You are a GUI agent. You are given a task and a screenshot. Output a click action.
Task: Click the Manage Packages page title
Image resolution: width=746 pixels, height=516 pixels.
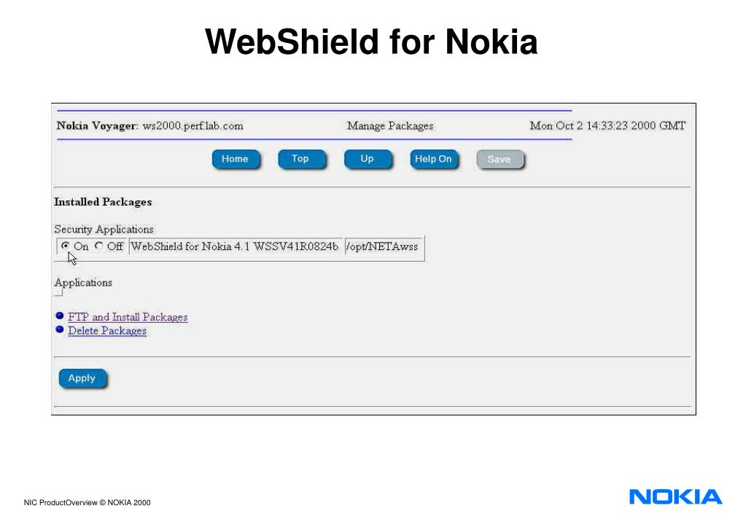tap(390, 126)
